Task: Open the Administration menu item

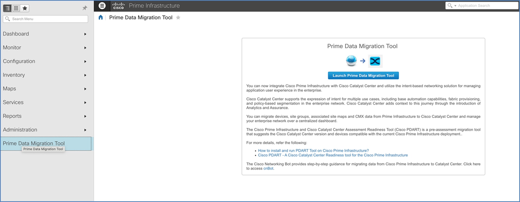Action: (20, 130)
